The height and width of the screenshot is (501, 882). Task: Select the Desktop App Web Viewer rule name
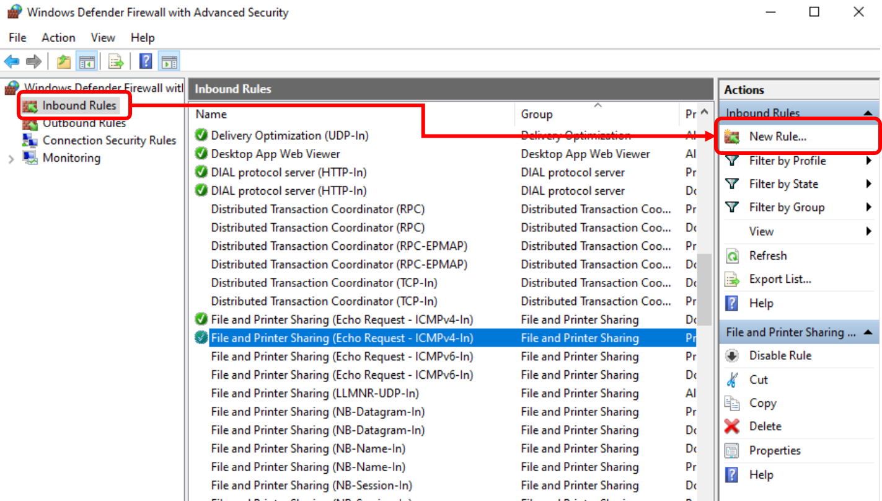tap(275, 154)
